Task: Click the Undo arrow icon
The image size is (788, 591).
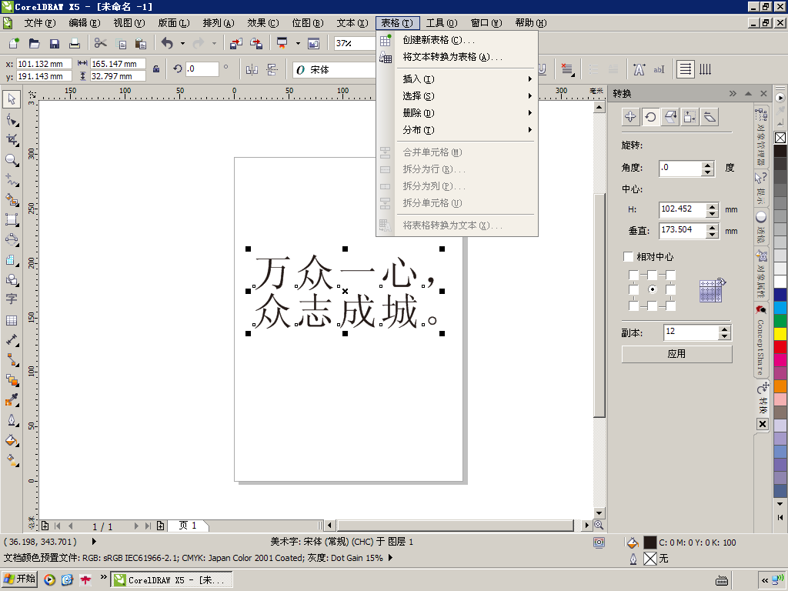Action: [167, 43]
